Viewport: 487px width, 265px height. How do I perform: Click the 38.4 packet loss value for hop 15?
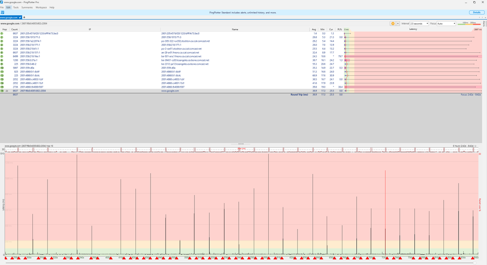tap(340, 87)
